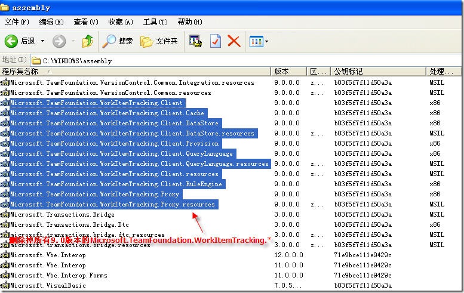The width and height of the screenshot is (464, 293).
Task: Click assembly icon beside Microsoft.Transactions.Bridge
Action: 5,215
